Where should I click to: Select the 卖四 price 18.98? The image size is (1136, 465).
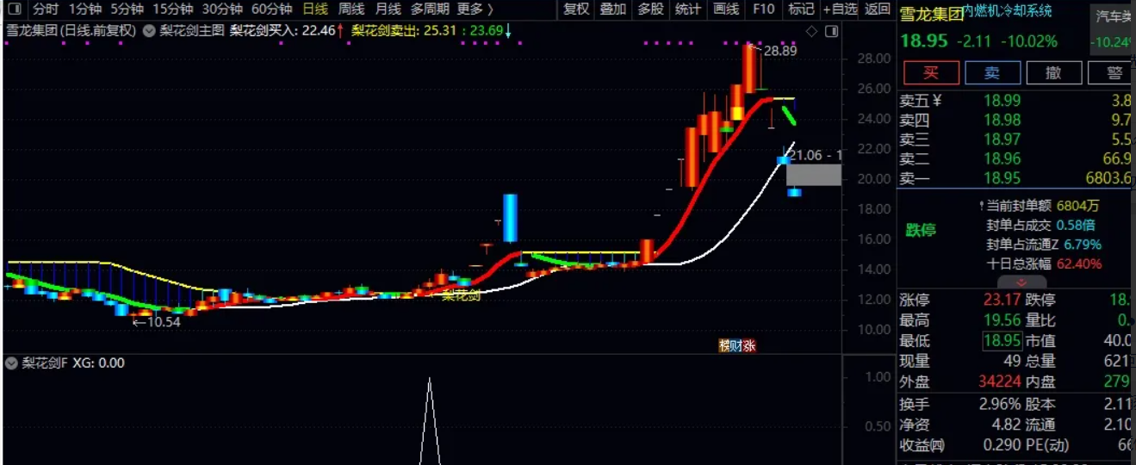[x=1002, y=121]
